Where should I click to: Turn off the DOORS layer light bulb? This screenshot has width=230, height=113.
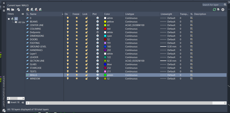click(68, 39)
